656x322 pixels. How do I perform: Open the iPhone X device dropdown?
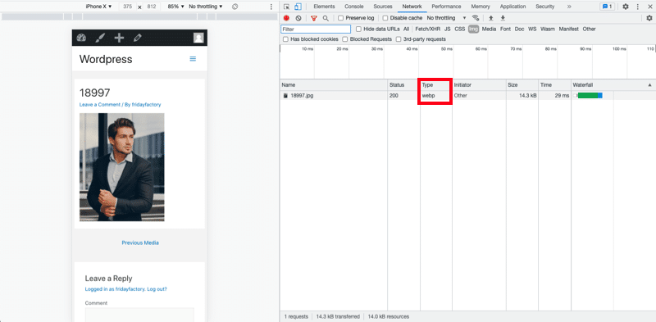98,7
